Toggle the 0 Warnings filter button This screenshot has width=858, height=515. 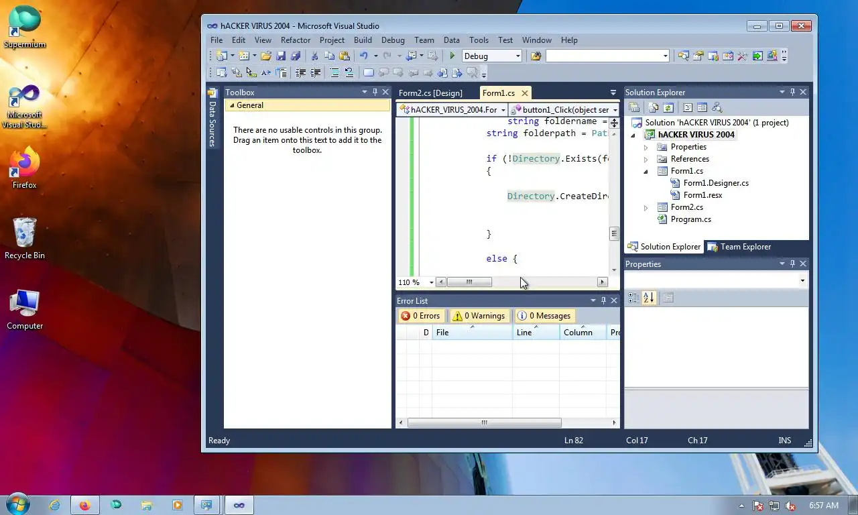pos(479,316)
